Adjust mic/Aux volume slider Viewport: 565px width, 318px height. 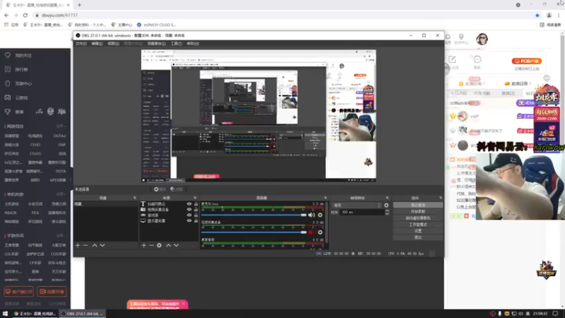coord(254,215)
